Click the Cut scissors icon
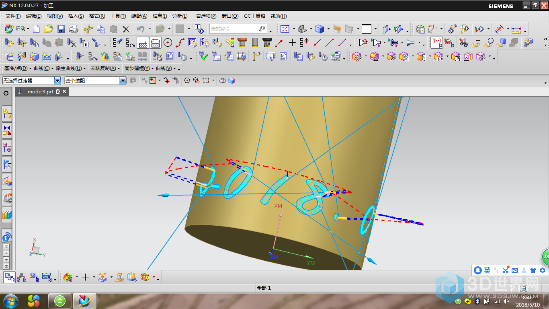The width and height of the screenshot is (549, 309). (x=88, y=29)
